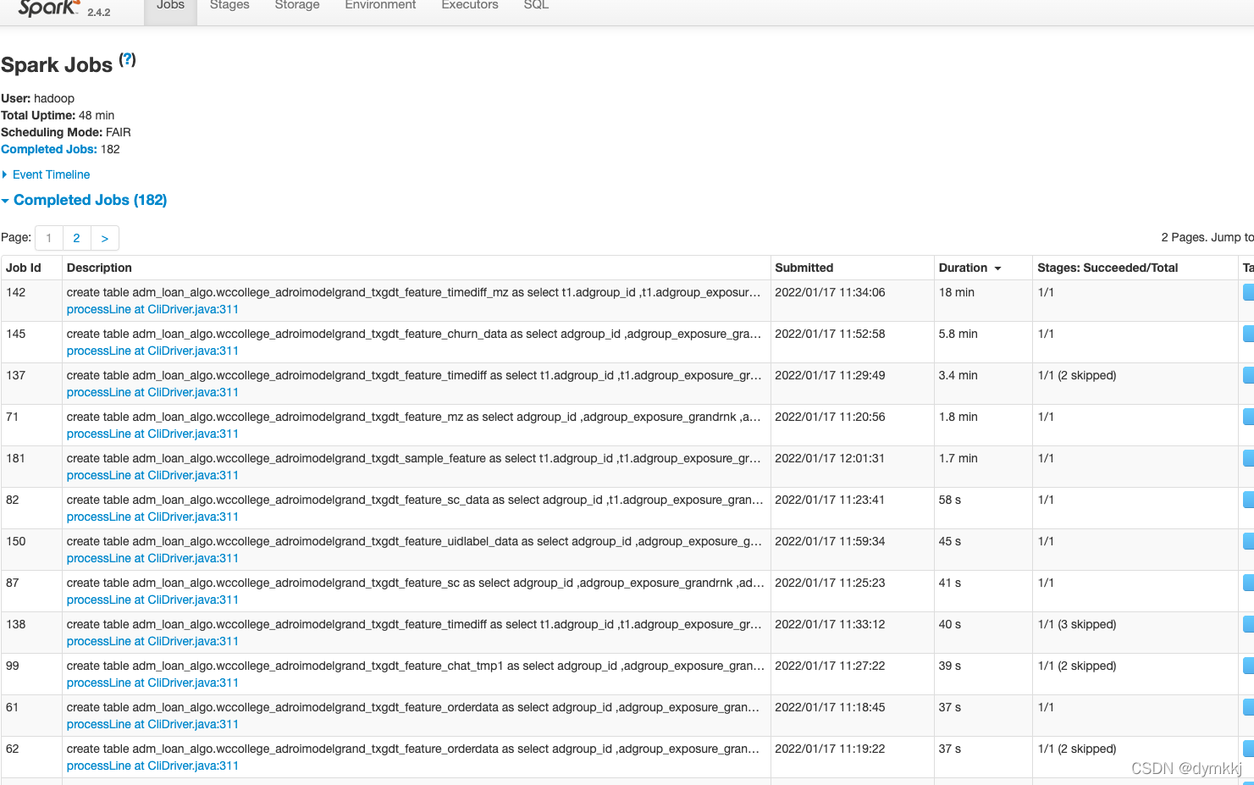Open processLine link for job 61

tap(152, 724)
